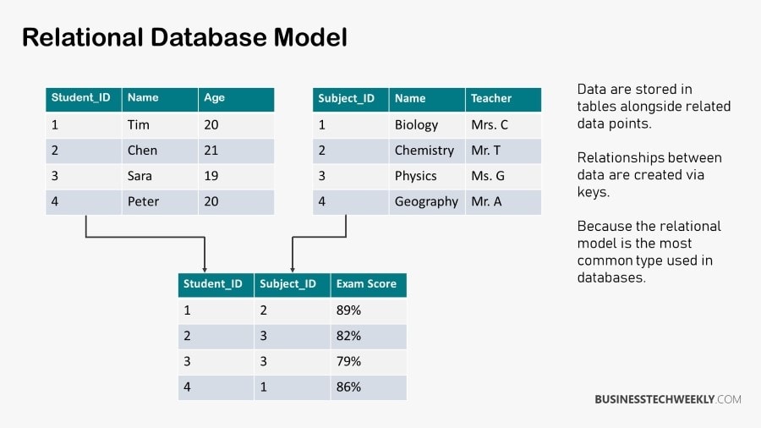Screen dimensions: 761x428
Task: Open the BUSINESSTECHWEEKLY.COM link
Action: 668,399
